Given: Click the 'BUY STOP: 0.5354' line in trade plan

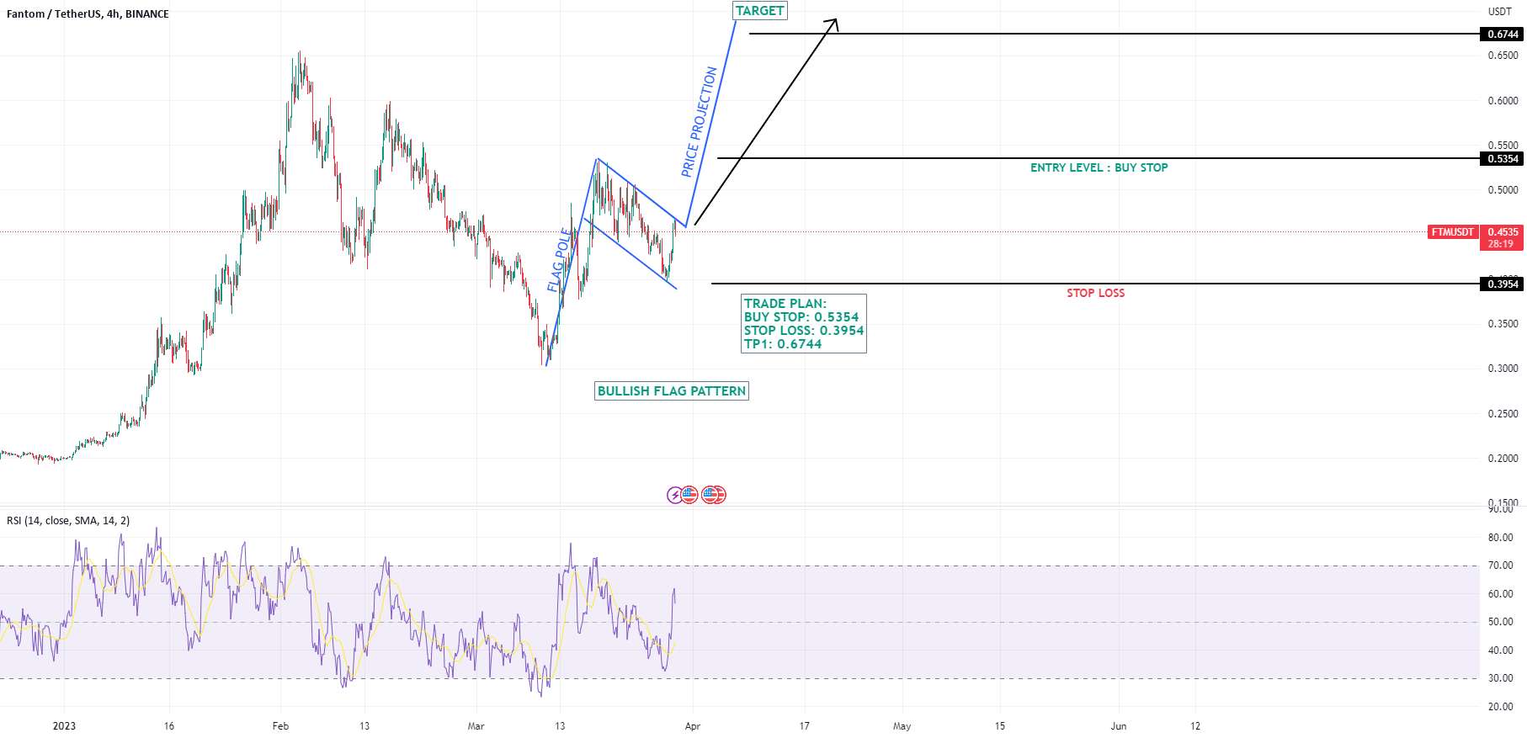Looking at the screenshot, I should [801, 317].
